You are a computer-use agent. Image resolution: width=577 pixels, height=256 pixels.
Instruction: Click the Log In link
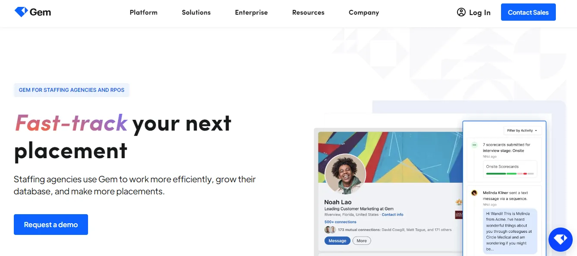[x=480, y=12]
